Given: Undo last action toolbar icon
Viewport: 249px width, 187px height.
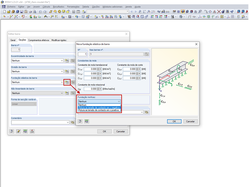Looking at the screenshot, I should pyautogui.click(x=41, y=11).
